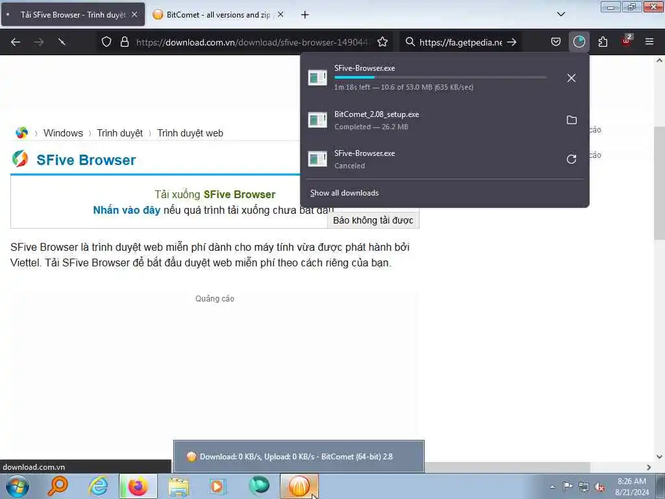Click the download.com.vn home logo breadcrumb
The image size is (665, 499).
point(21,133)
